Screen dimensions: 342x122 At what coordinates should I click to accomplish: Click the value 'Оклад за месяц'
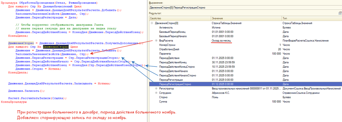tap(221, 41)
